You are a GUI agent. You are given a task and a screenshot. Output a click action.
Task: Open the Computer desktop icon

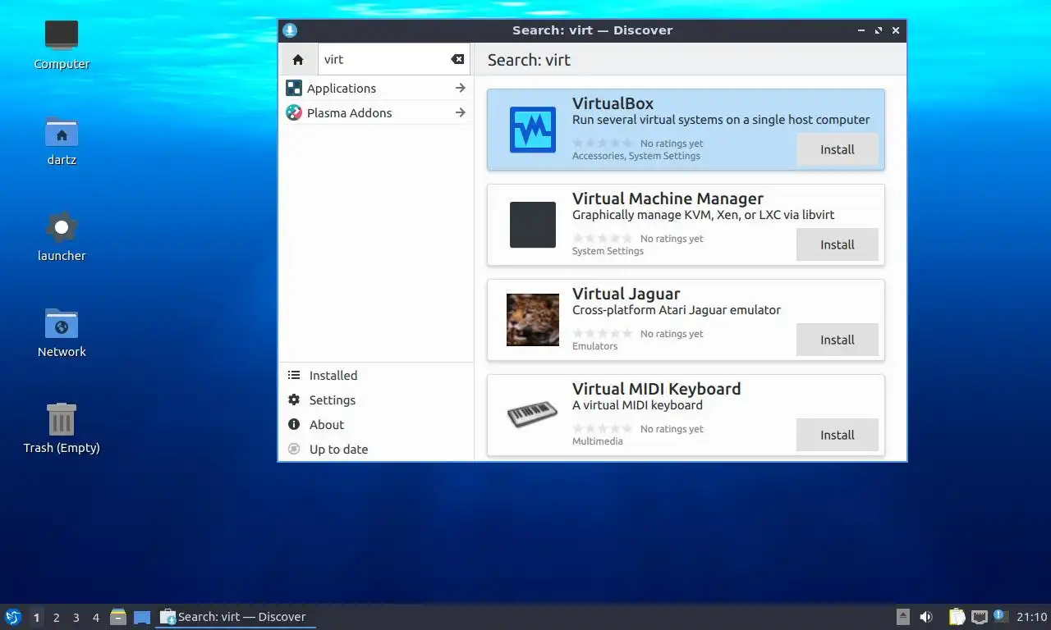62,35
